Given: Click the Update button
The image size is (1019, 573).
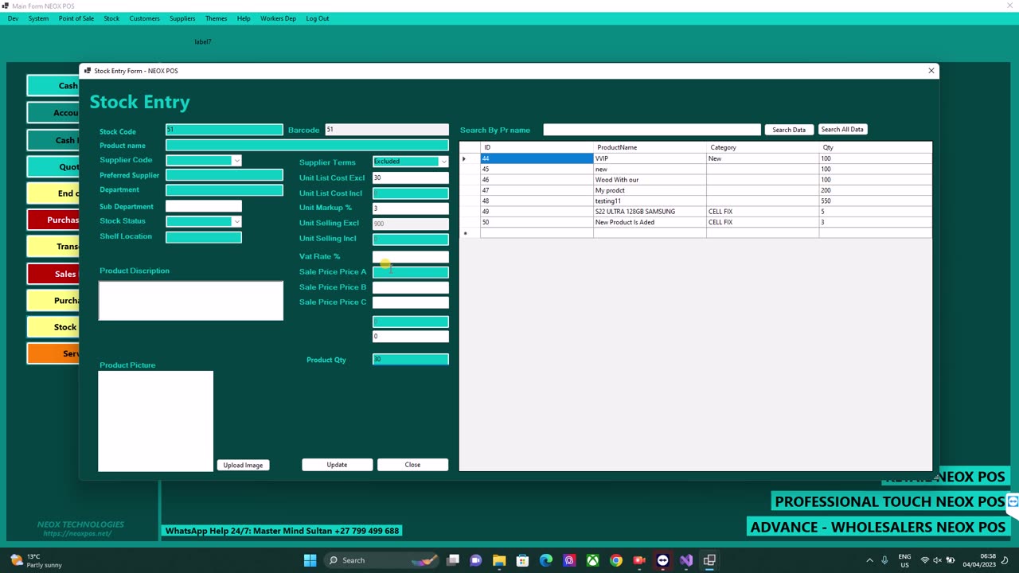Looking at the screenshot, I should coord(337,465).
